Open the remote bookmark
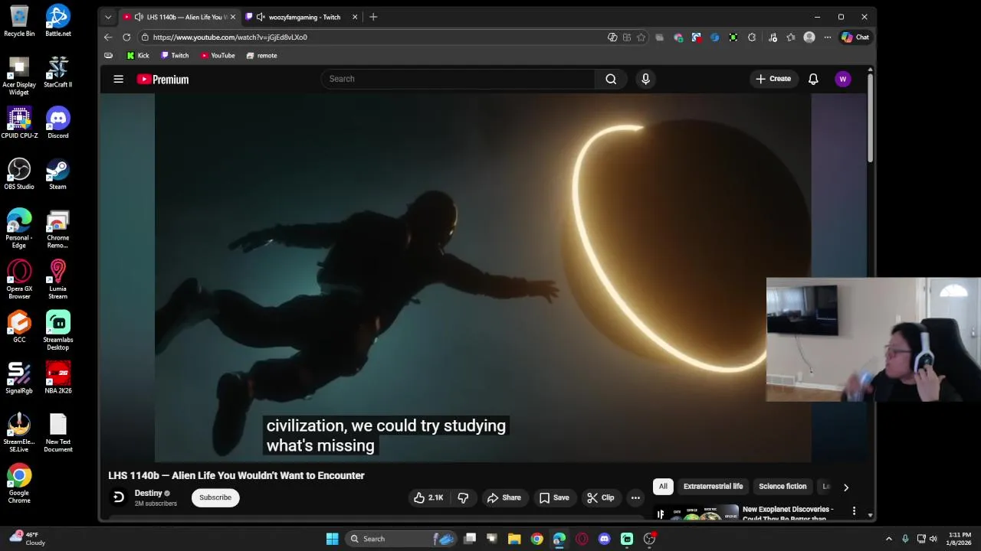 262,55
